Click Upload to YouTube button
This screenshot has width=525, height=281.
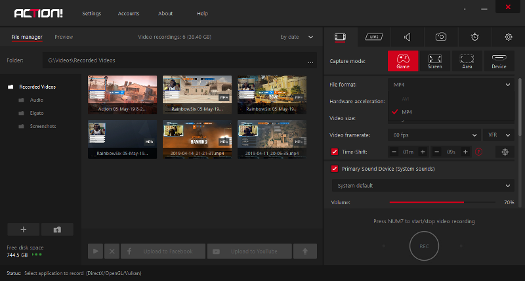click(x=249, y=251)
